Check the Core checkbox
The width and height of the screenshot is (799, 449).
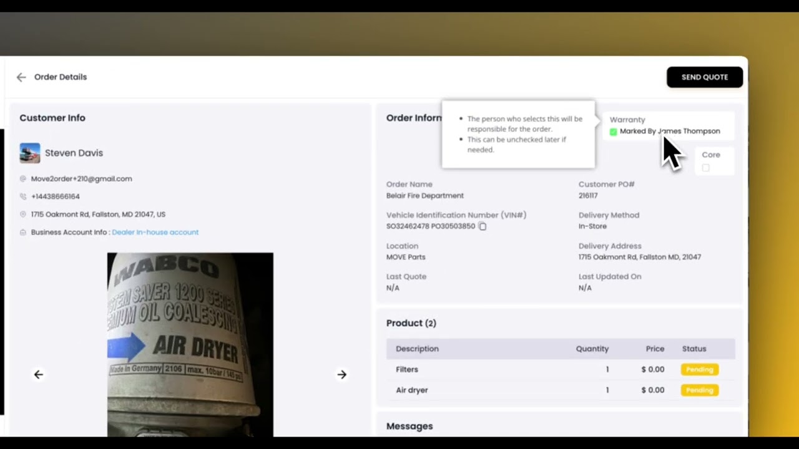(705, 168)
